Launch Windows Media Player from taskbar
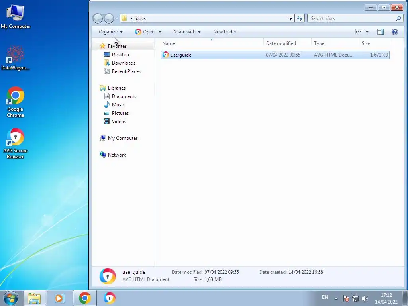Screen dimensions: 408x306 click(x=59, y=298)
